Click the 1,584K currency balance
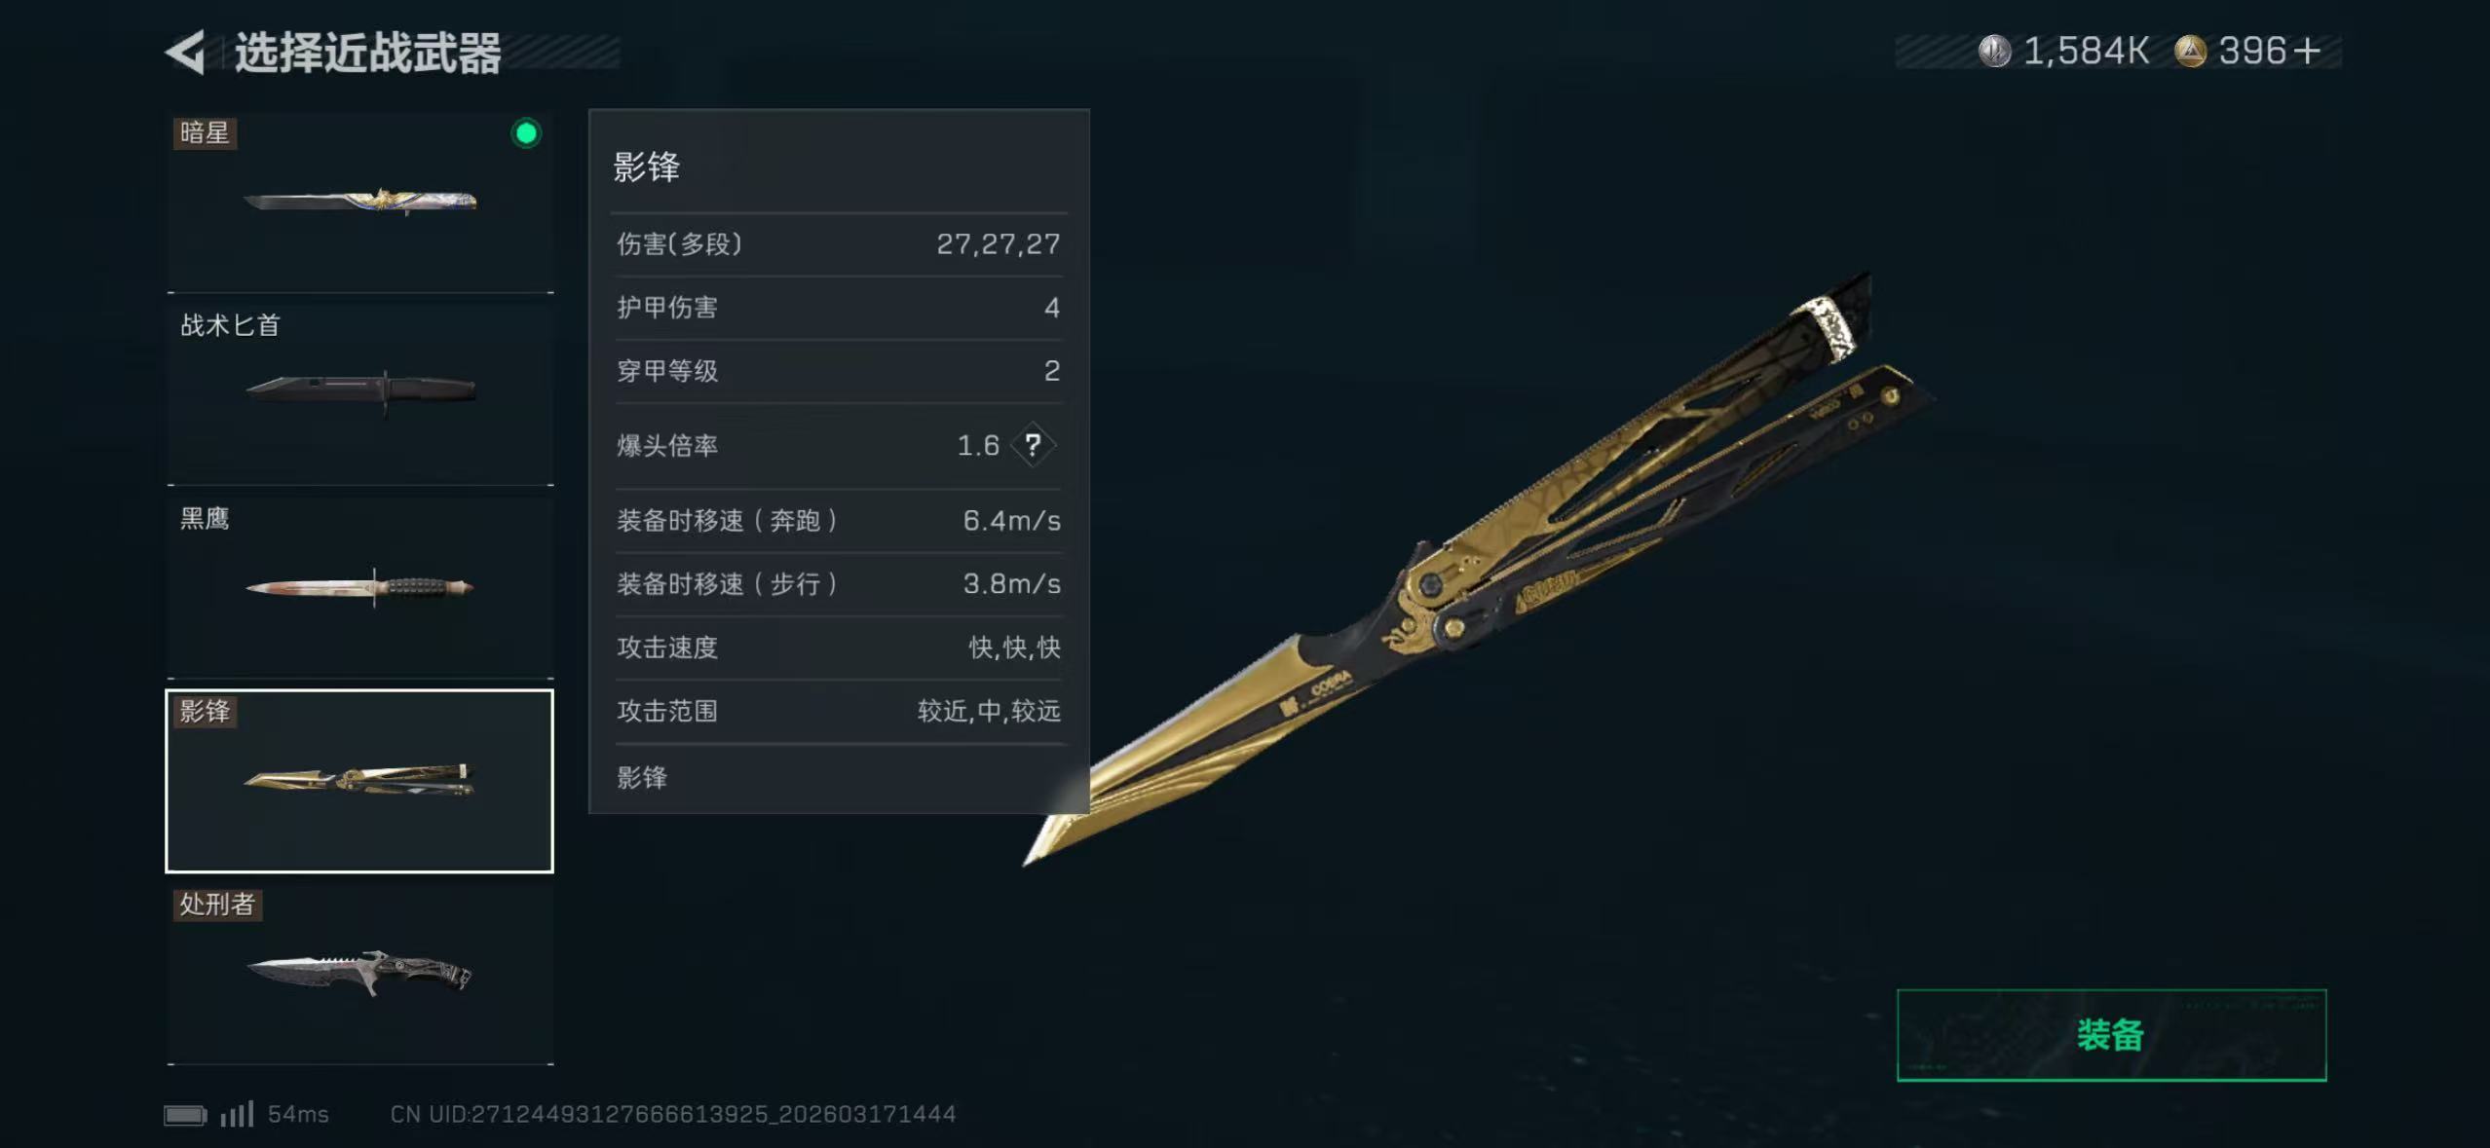 click(x=2086, y=51)
